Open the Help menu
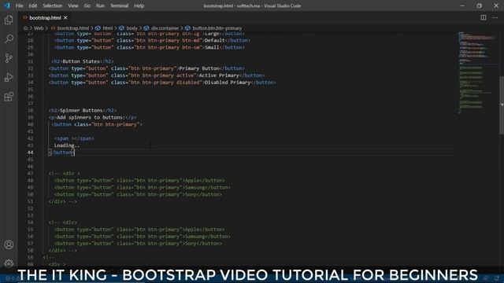This screenshot has height=283, width=504. point(139,6)
